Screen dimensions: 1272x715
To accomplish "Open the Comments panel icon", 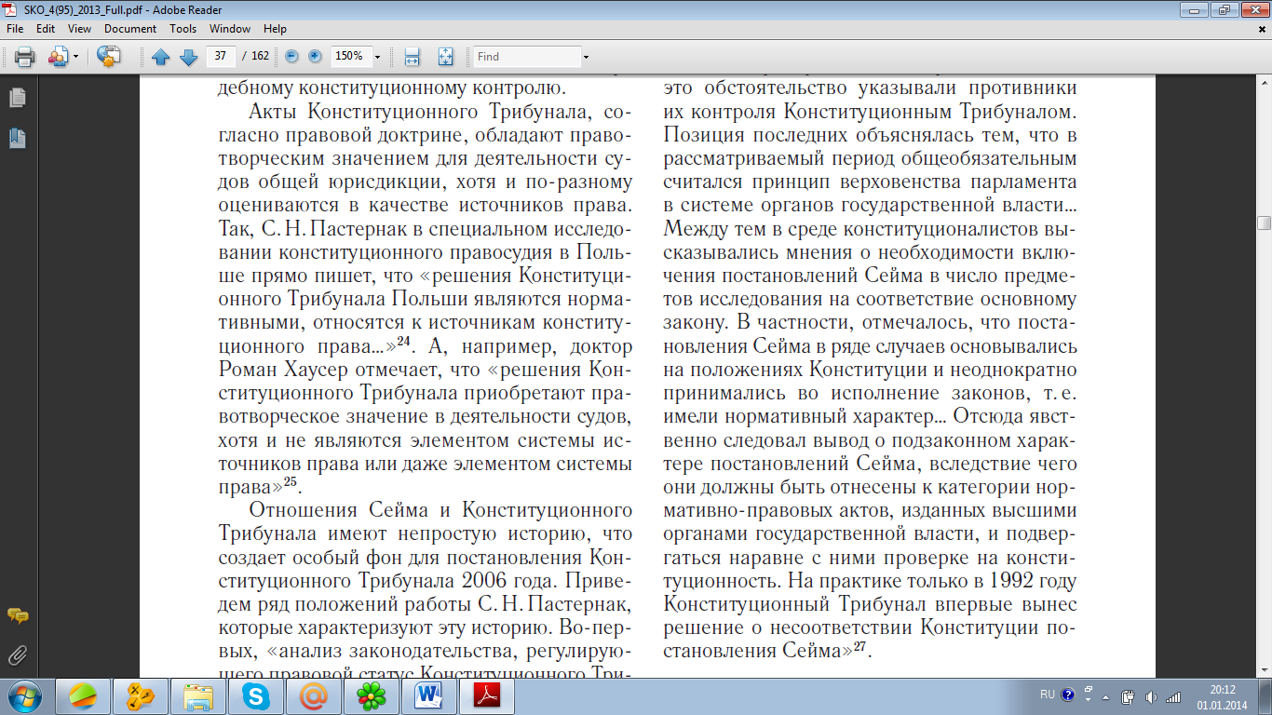I will pos(17,616).
